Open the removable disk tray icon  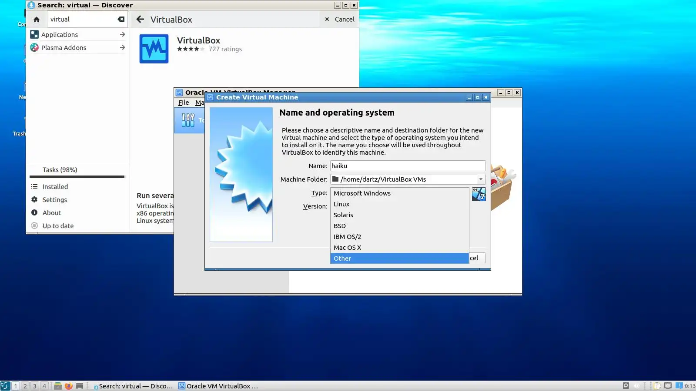pos(626,386)
